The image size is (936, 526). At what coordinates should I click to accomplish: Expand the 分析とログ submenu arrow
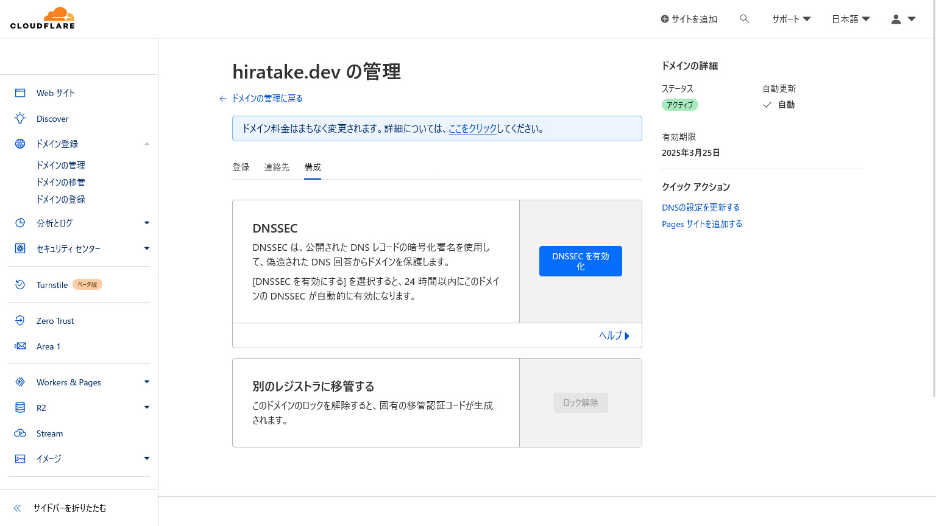click(x=147, y=223)
